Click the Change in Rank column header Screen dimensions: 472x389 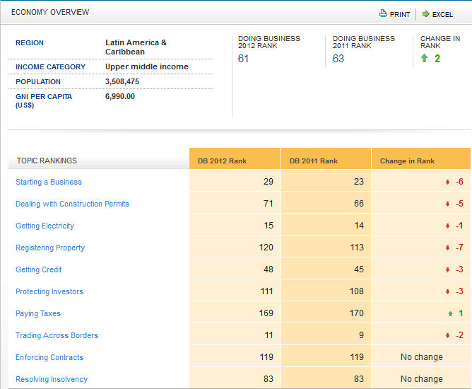(407, 161)
